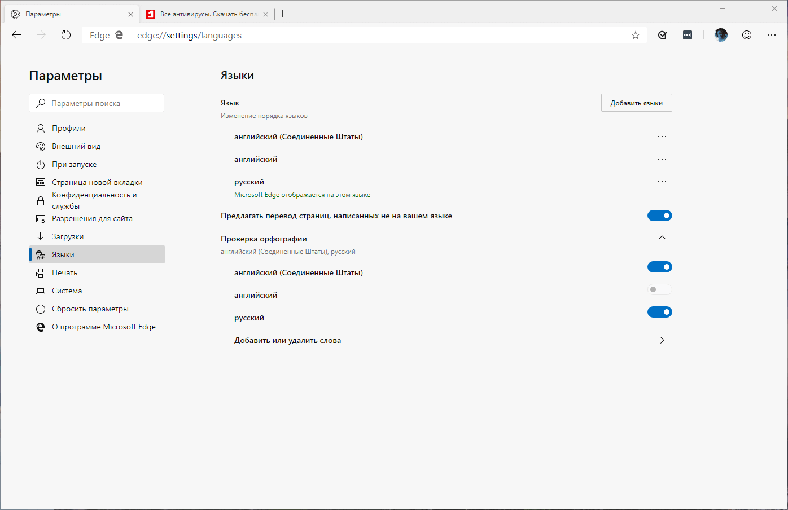Click the back navigation arrow
788x510 pixels.
click(x=16, y=35)
